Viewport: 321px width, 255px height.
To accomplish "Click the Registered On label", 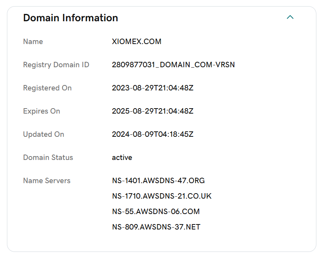I will click(x=47, y=88).
